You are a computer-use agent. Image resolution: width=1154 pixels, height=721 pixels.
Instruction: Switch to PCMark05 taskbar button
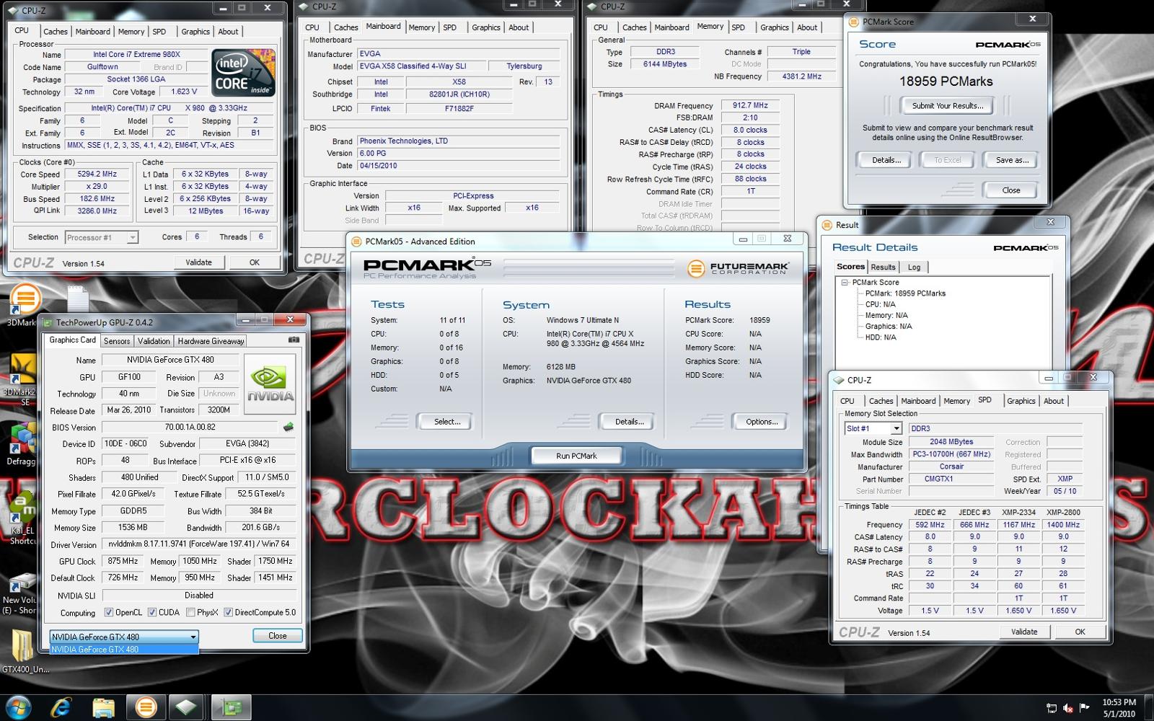coord(146,707)
